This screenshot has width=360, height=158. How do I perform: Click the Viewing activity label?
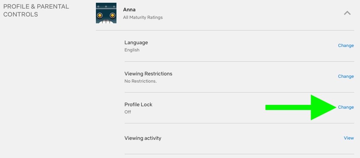pos(143,138)
